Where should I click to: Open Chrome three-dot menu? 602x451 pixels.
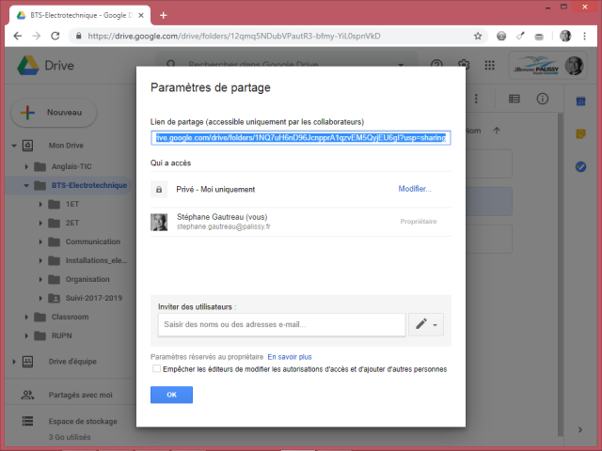(x=584, y=36)
